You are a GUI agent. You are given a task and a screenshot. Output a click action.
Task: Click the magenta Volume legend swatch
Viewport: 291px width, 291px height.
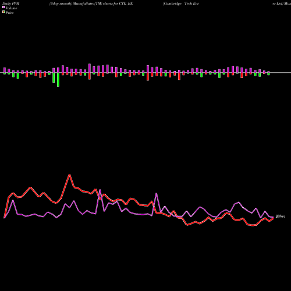3,7
